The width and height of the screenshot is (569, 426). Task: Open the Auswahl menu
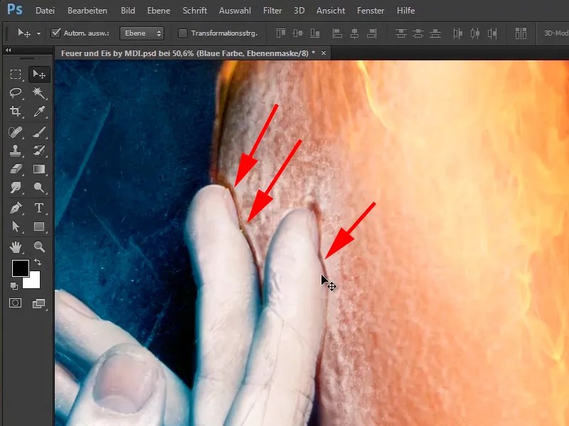pos(235,11)
